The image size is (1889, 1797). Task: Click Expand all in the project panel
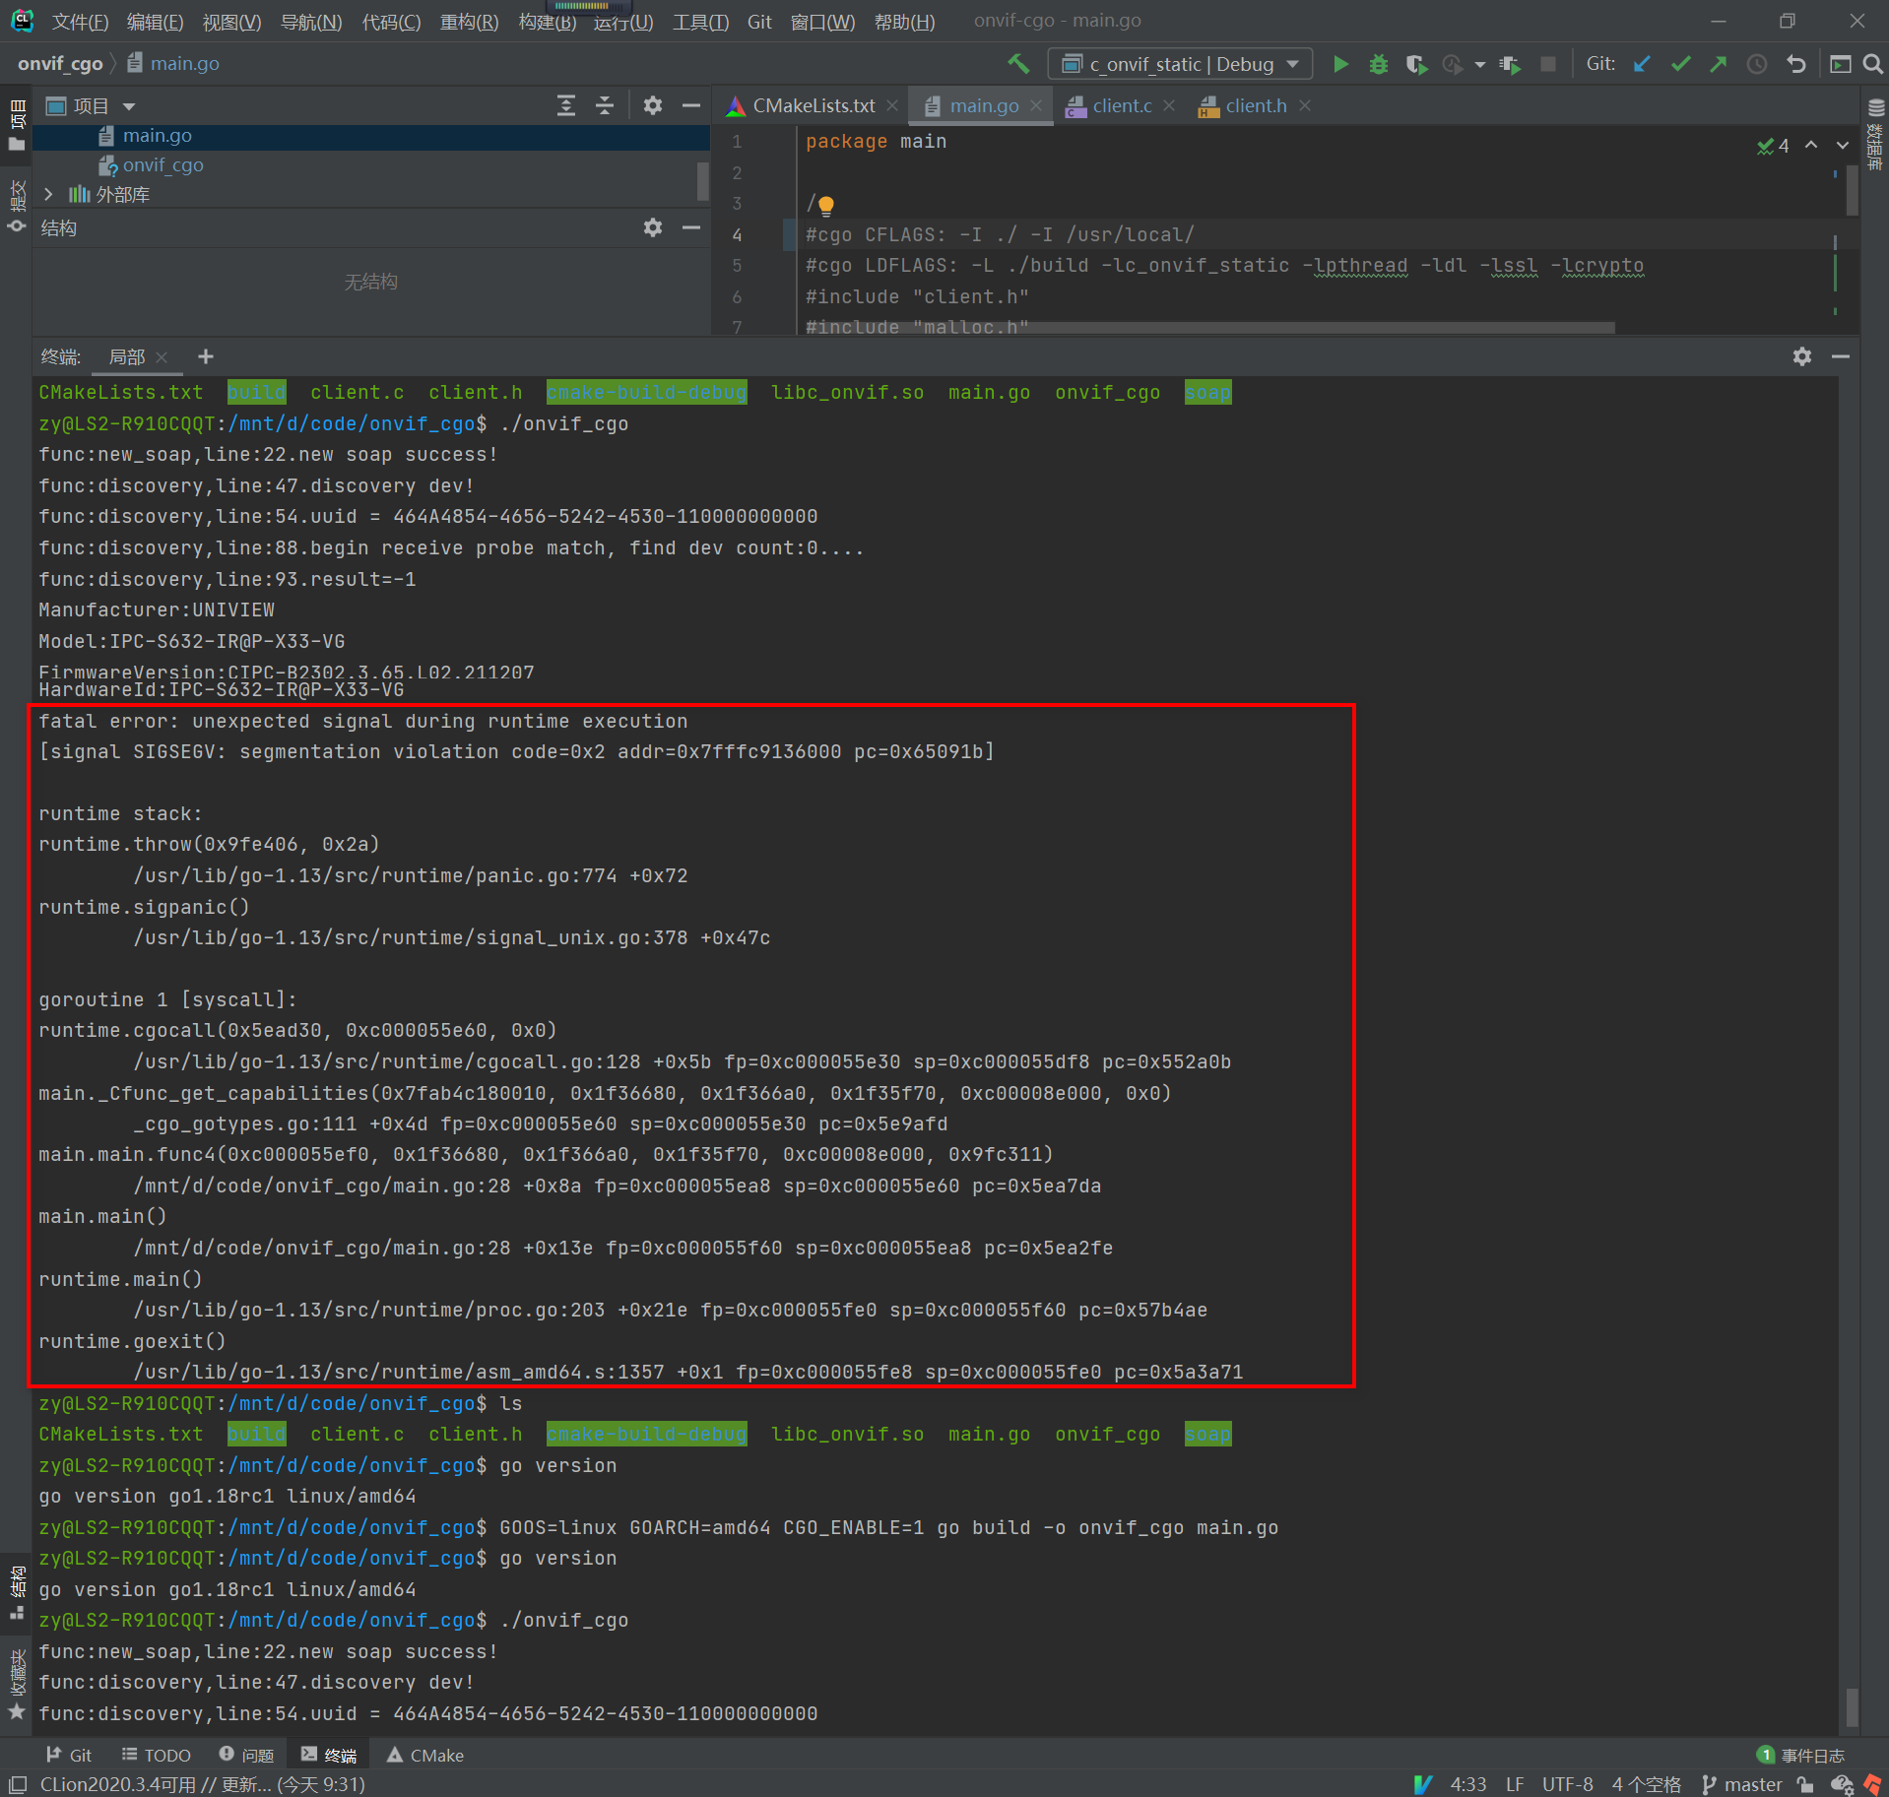(x=566, y=105)
